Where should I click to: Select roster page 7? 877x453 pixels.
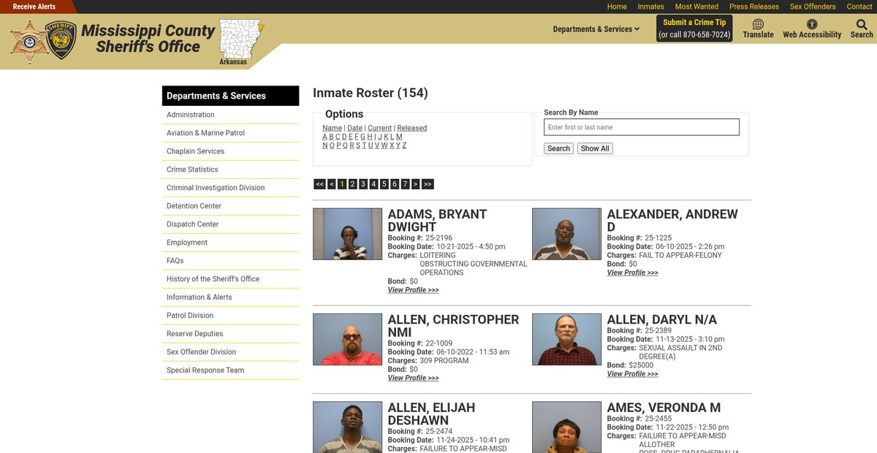coord(405,184)
